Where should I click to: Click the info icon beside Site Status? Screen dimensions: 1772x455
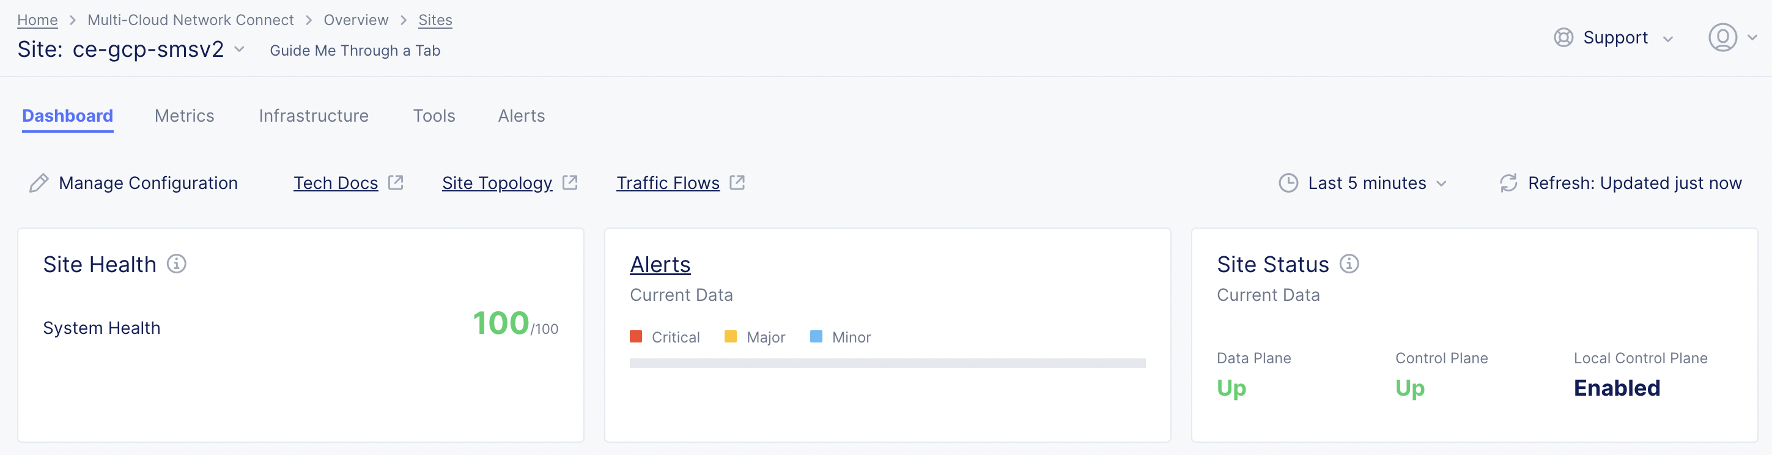1349,263
